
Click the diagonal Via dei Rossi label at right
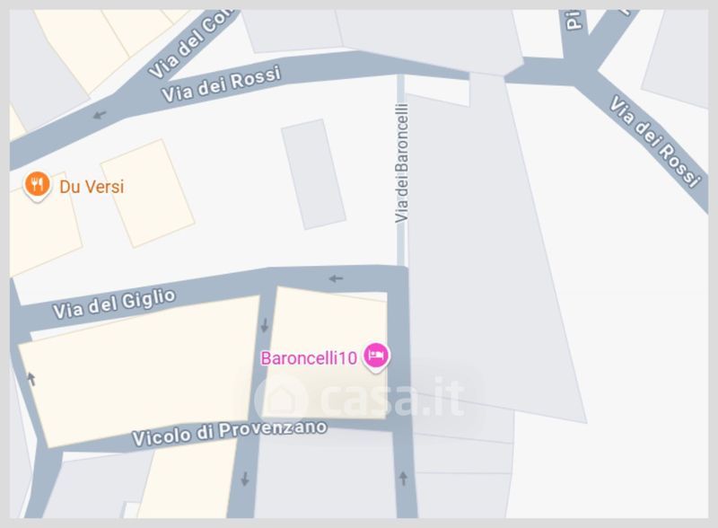[655, 141]
